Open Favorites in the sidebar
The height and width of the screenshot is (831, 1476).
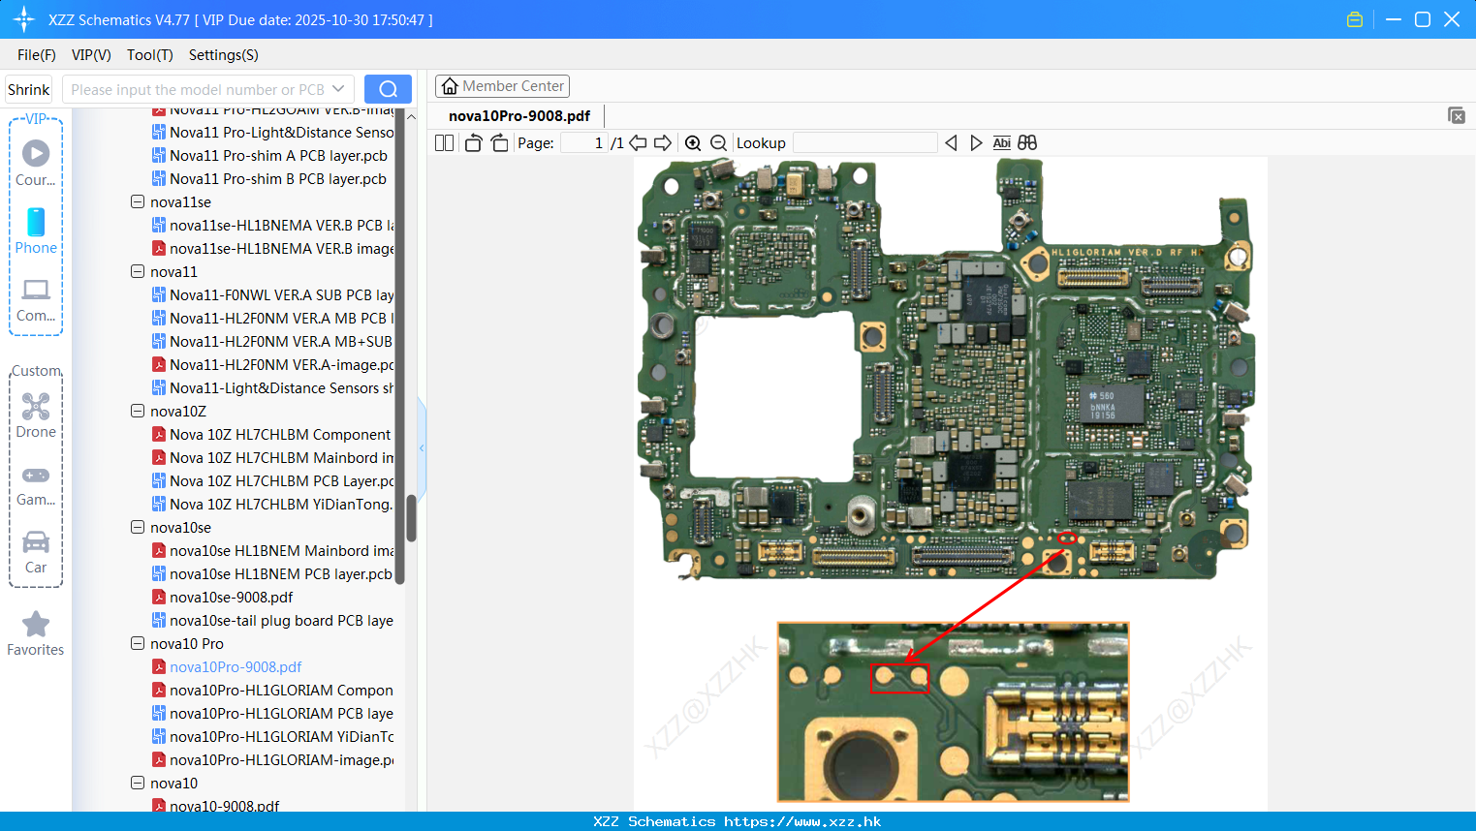(x=36, y=633)
